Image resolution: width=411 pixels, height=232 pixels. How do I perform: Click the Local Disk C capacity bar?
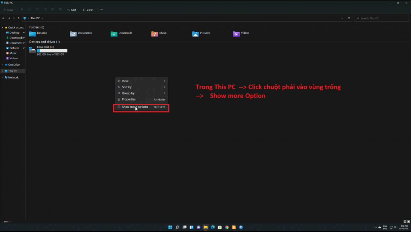52,50
